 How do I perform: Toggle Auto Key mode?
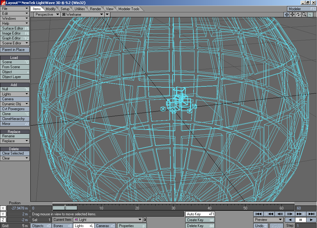(200, 214)
